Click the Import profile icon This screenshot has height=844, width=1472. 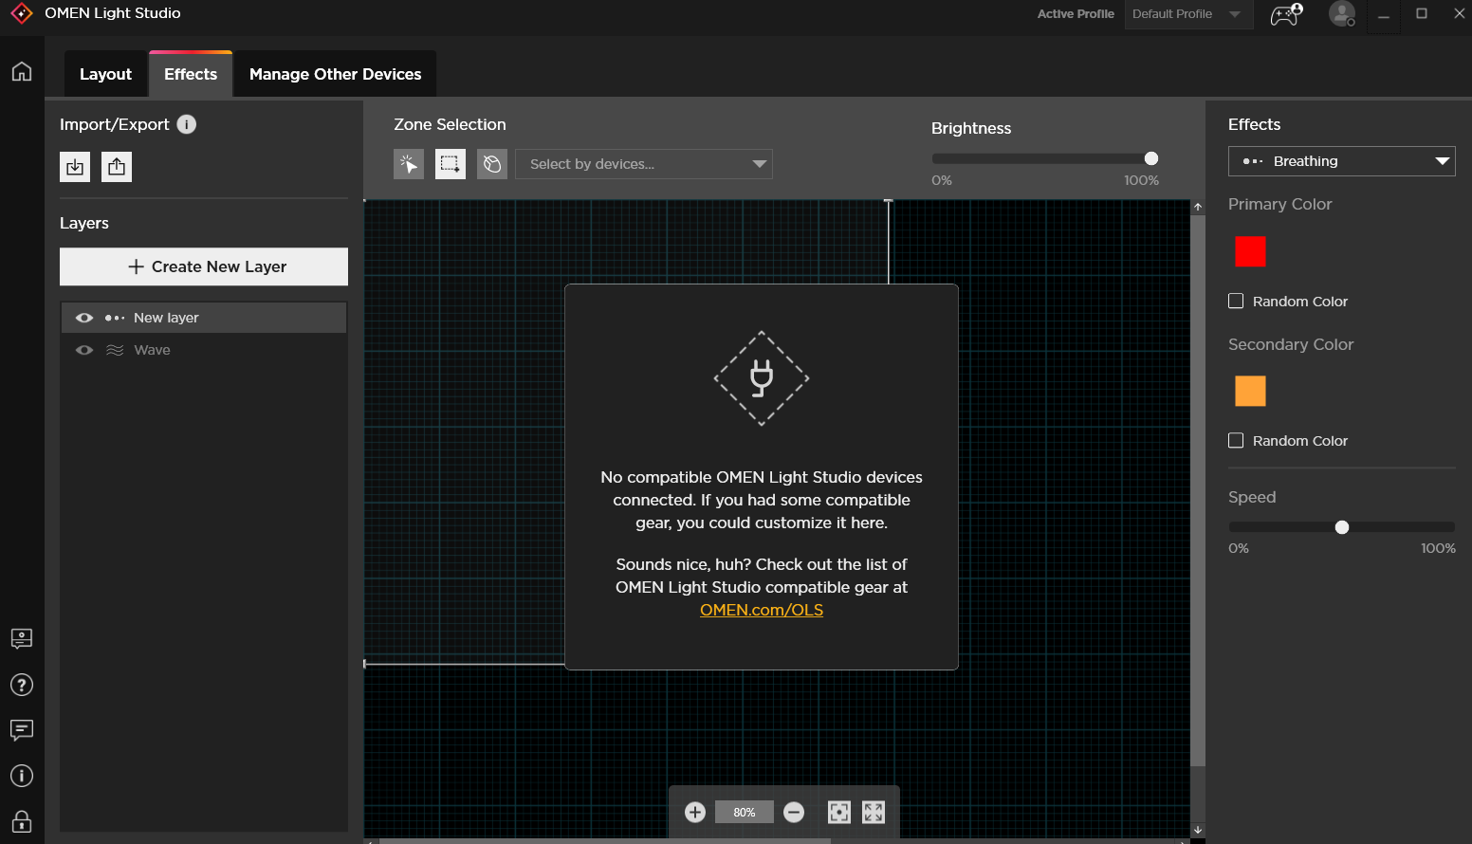(75, 167)
